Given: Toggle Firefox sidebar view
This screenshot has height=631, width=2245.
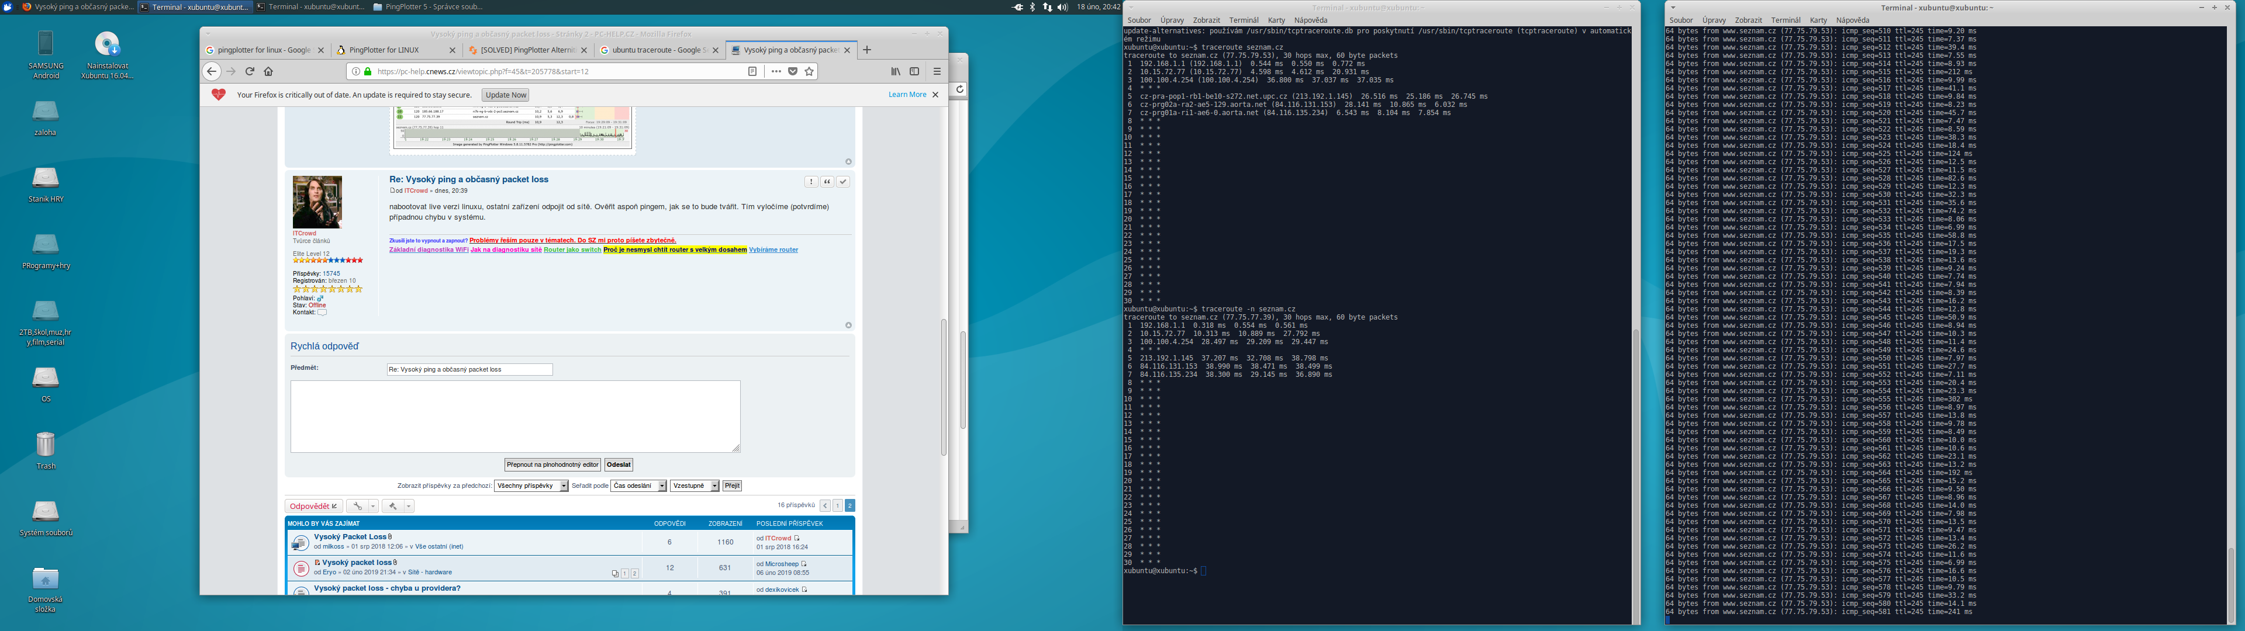Looking at the screenshot, I should (x=914, y=71).
